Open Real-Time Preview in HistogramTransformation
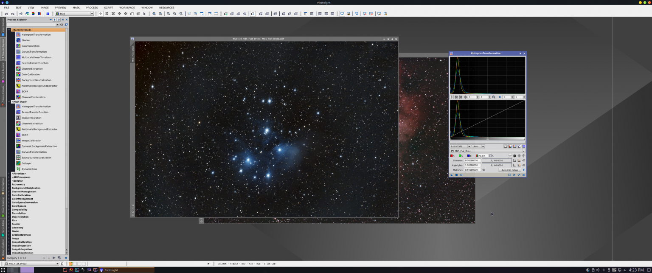This screenshot has height=273, width=652. click(x=461, y=174)
